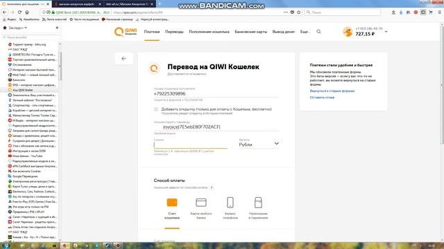
Task: Click the Вернуться к старым формам link
Action: point(332,91)
